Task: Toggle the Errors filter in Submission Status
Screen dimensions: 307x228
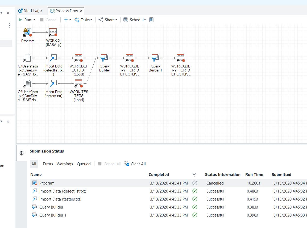Action: pyautogui.click(x=48, y=164)
